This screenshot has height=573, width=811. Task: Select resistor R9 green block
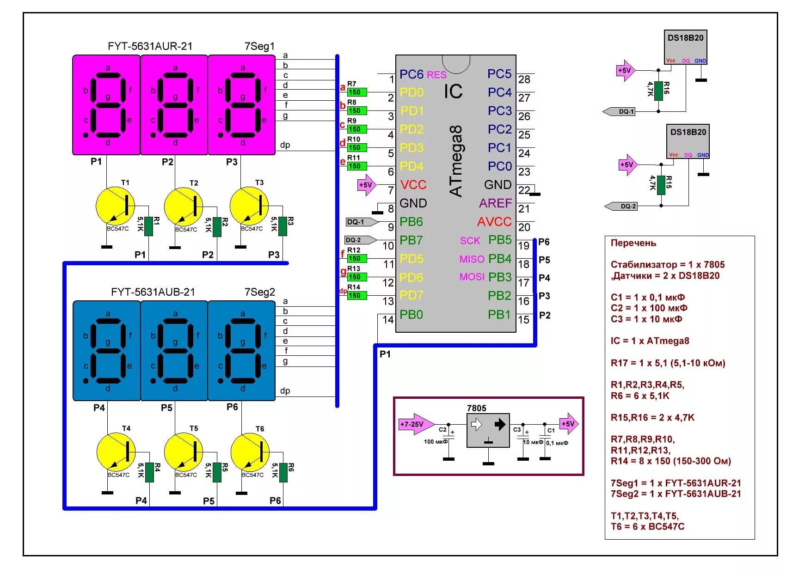357,129
